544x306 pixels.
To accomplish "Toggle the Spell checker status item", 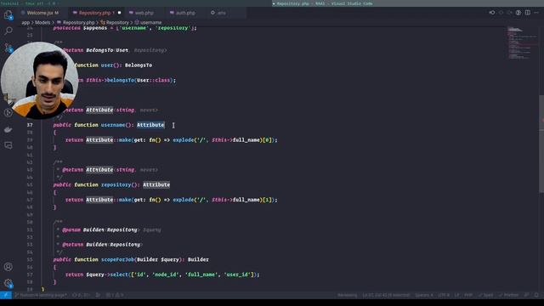I will click(485, 295).
